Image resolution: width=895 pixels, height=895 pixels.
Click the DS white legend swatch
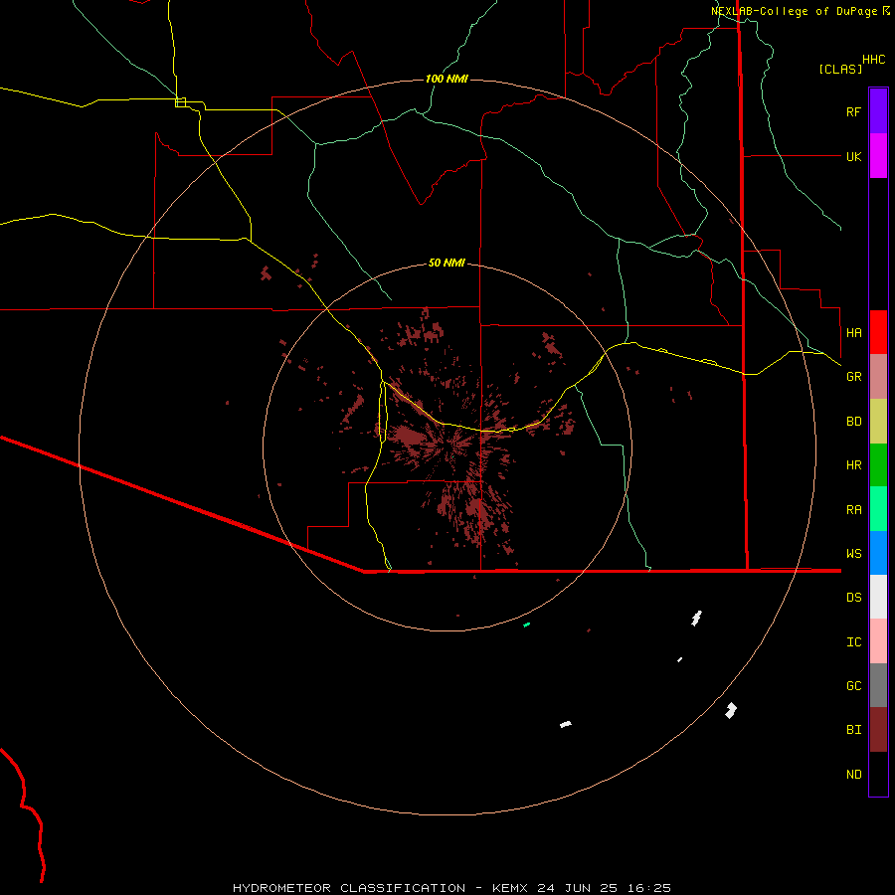pyautogui.click(x=878, y=597)
